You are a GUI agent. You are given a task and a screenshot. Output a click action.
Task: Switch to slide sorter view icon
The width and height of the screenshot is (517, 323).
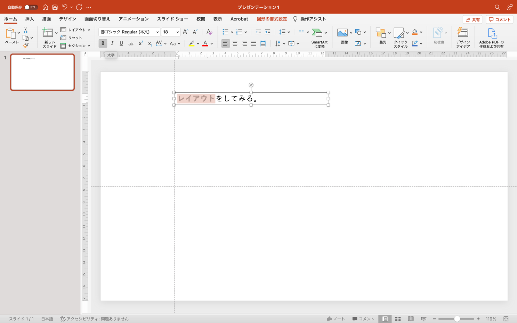398,319
